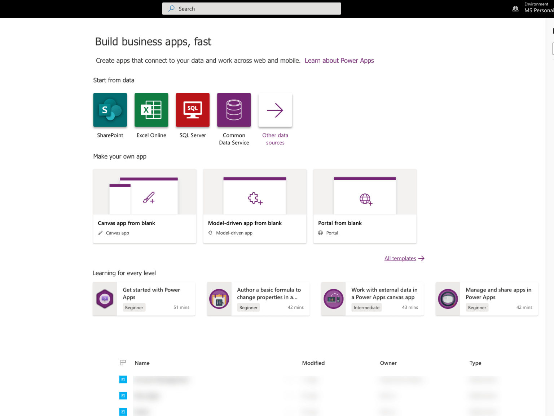The width and height of the screenshot is (554, 416).
Task: Click the Environment globe icon
Action: click(x=515, y=9)
